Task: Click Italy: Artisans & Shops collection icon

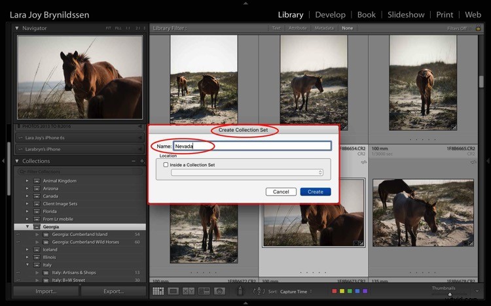Action: point(46,273)
